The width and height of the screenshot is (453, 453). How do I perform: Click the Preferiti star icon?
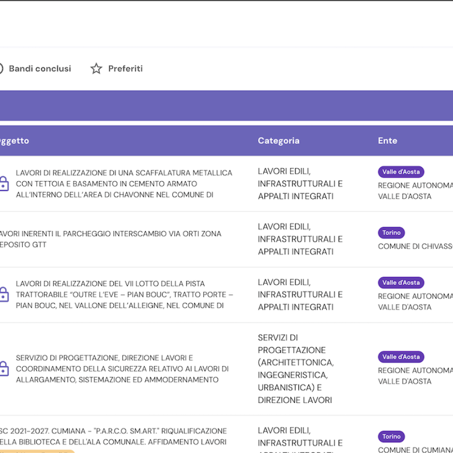tap(96, 68)
